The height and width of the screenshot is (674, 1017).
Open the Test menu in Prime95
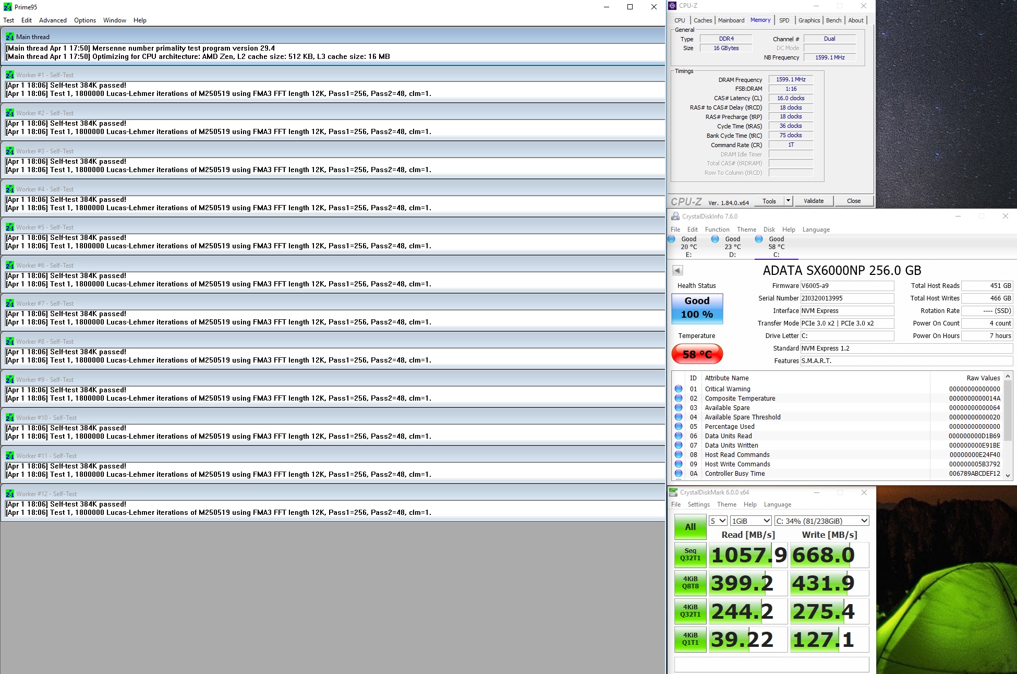[x=9, y=20]
